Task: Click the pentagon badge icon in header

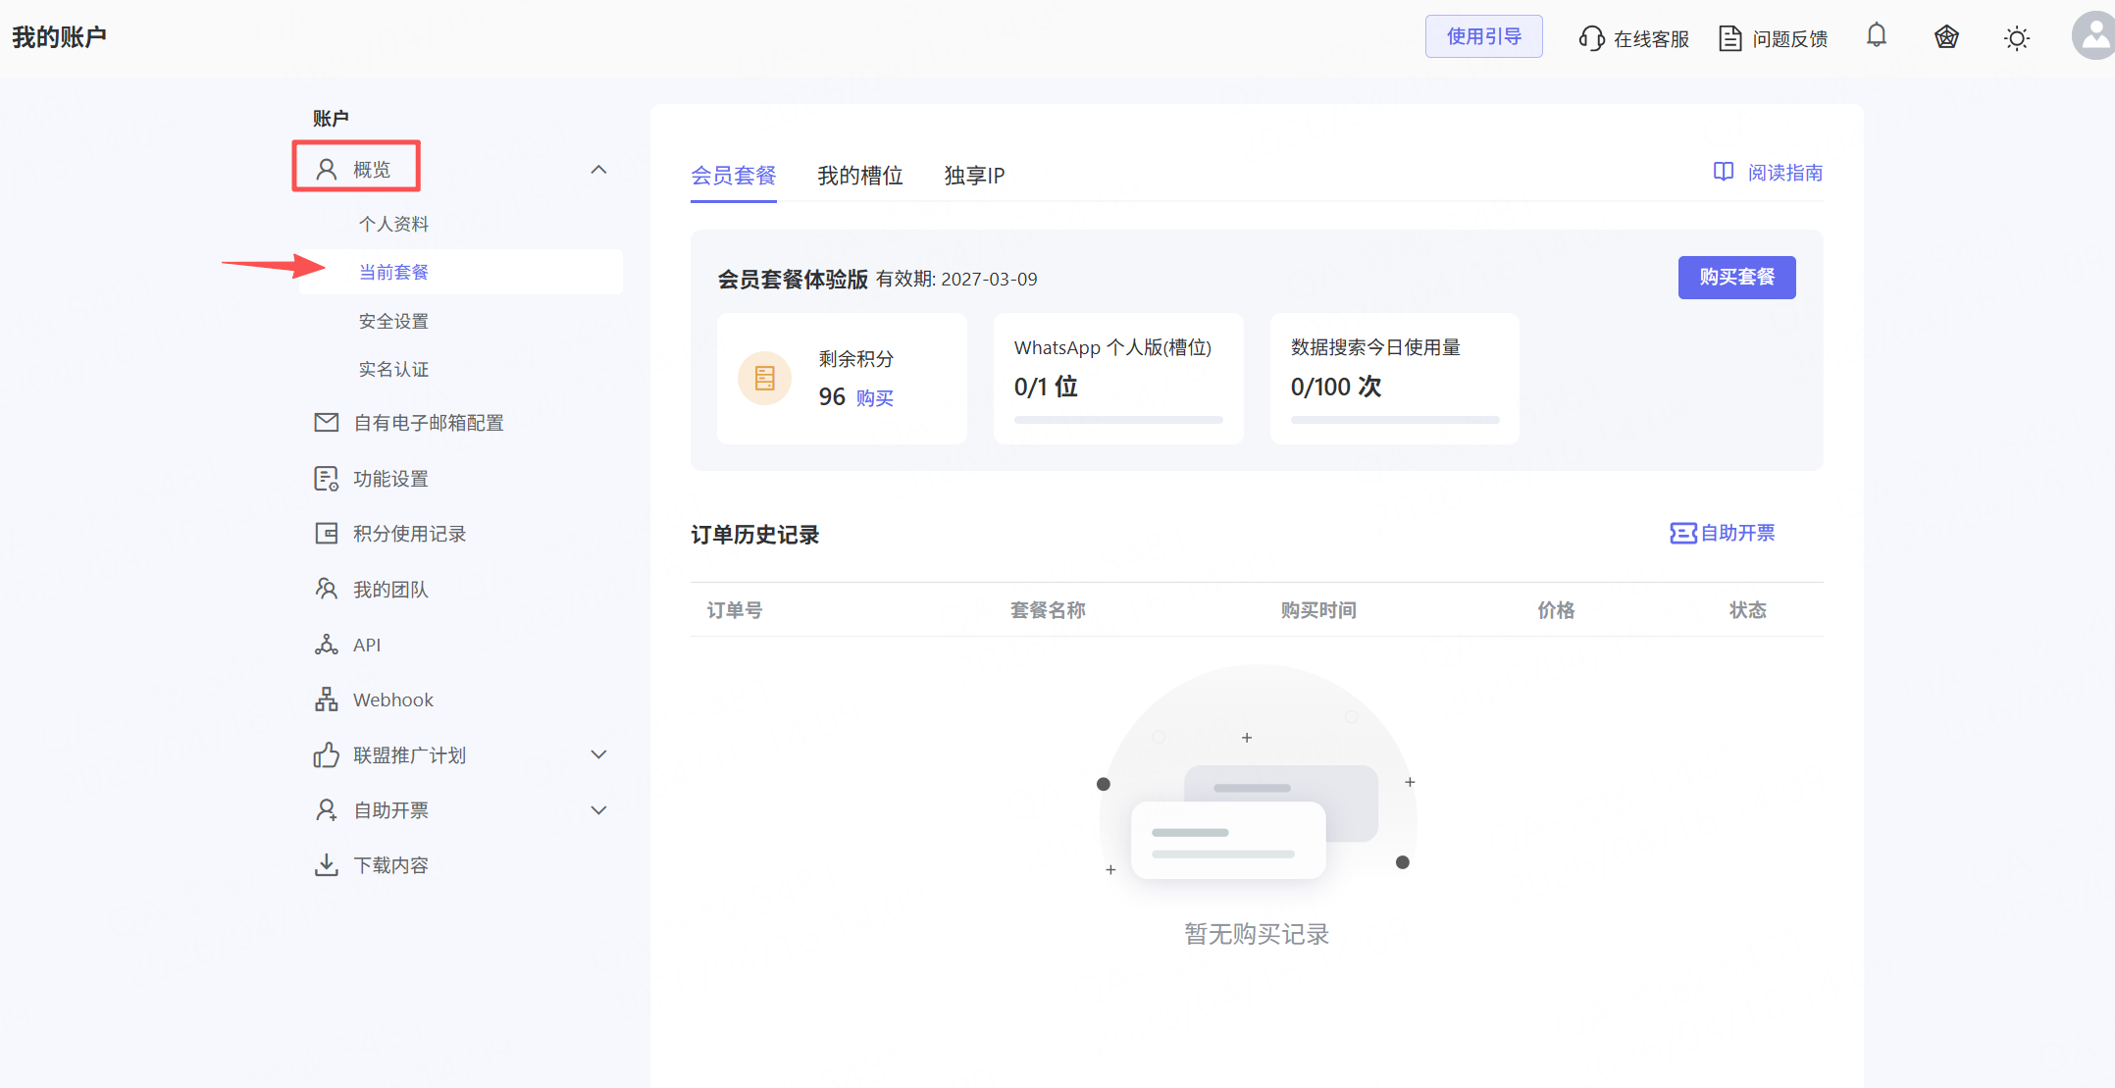Action: pos(1946,37)
